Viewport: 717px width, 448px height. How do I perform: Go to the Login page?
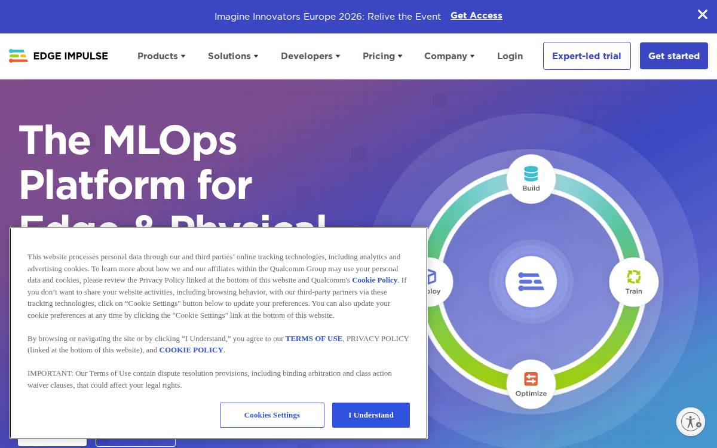coord(510,56)
